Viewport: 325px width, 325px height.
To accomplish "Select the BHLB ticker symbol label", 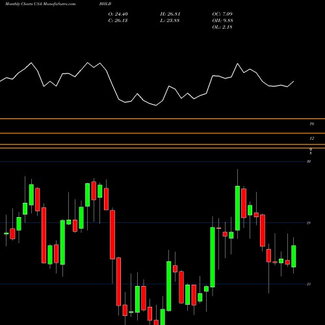I will [105, 4].
